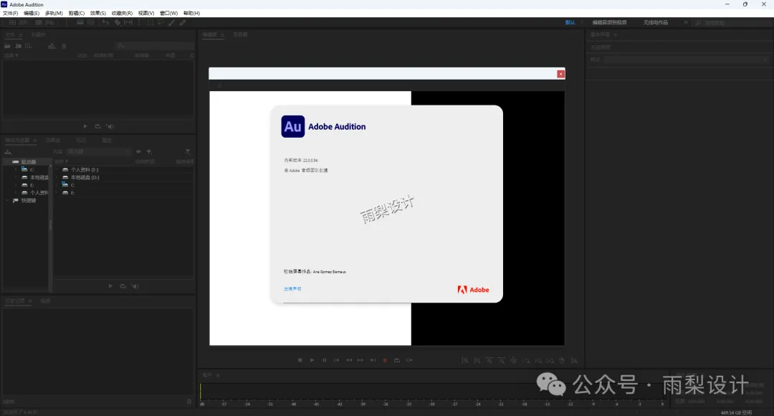Viewport: 774px width, 416px height.
Task: Click the Adobe logo in the About dialog
Action: [474, 290]
